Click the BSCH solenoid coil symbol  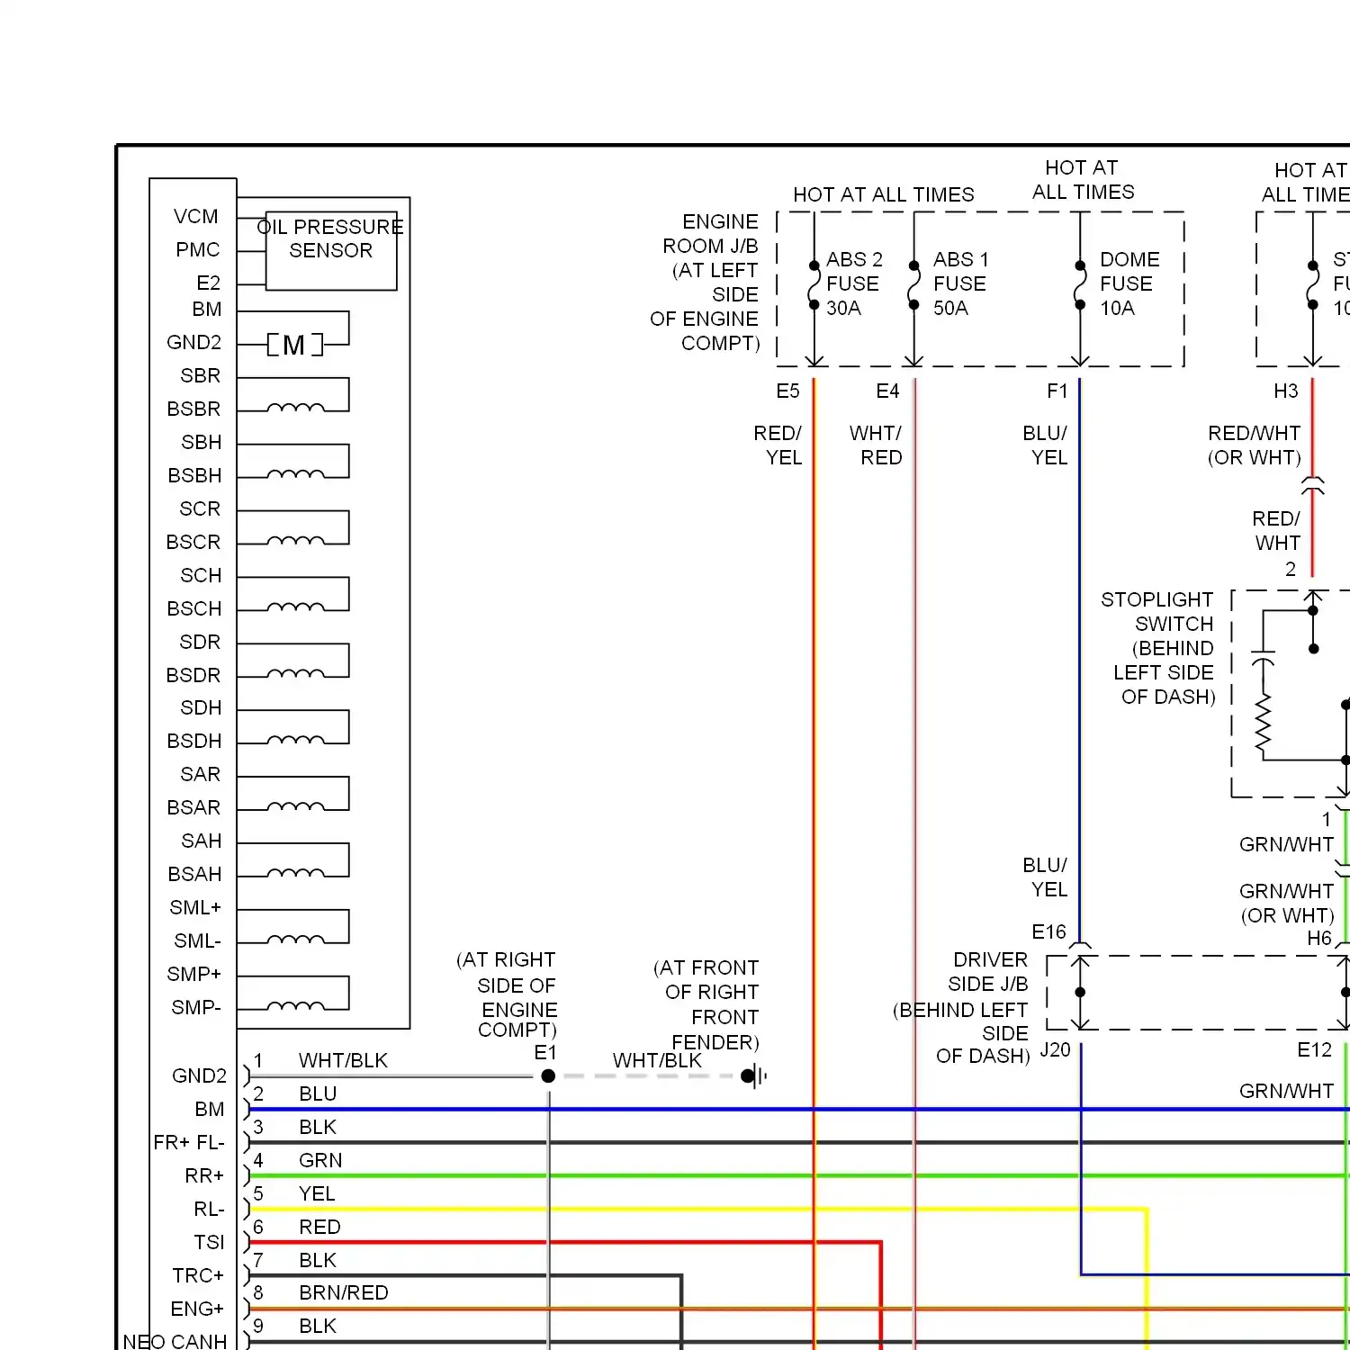point(296,608)
